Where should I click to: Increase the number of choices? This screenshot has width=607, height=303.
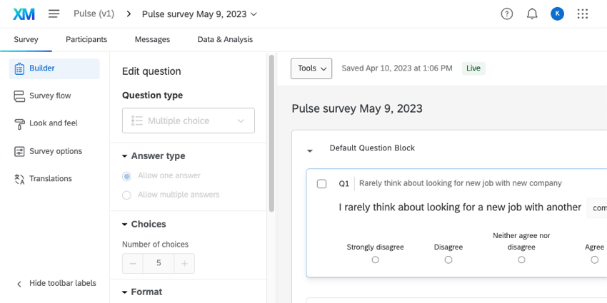point(184,264)
